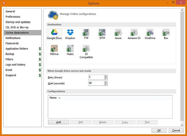Click the app icon in title bar
The height and width of the screenshot is (136, 187).
pyautogui.click(x=4, y=3)
